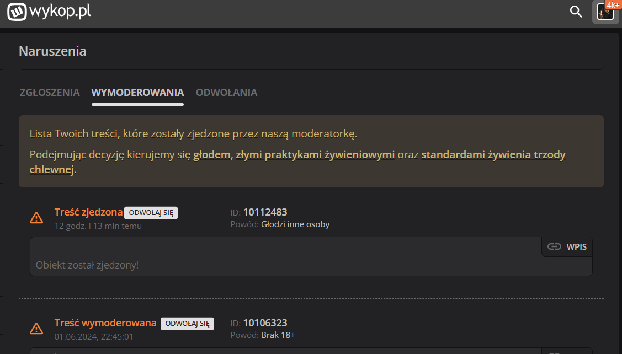622x354 pixels.
Task: Open the user avatar profile menu
Action: click(605, 13)
